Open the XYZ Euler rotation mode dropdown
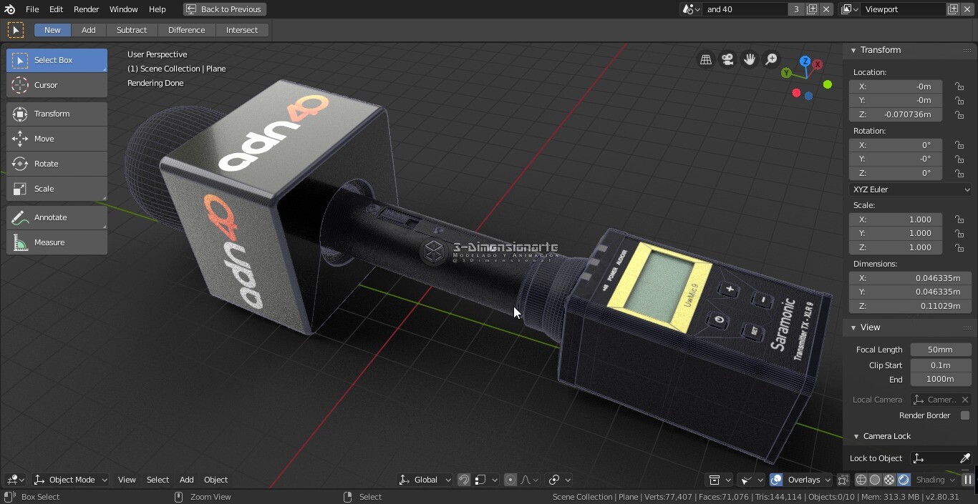 coord(910,189)
